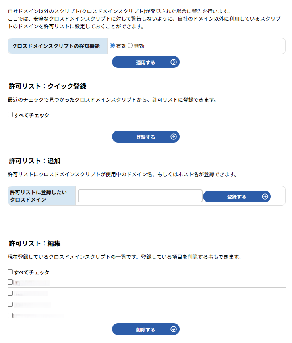Click the arrow icon on 削除する button

pos(174,329)
